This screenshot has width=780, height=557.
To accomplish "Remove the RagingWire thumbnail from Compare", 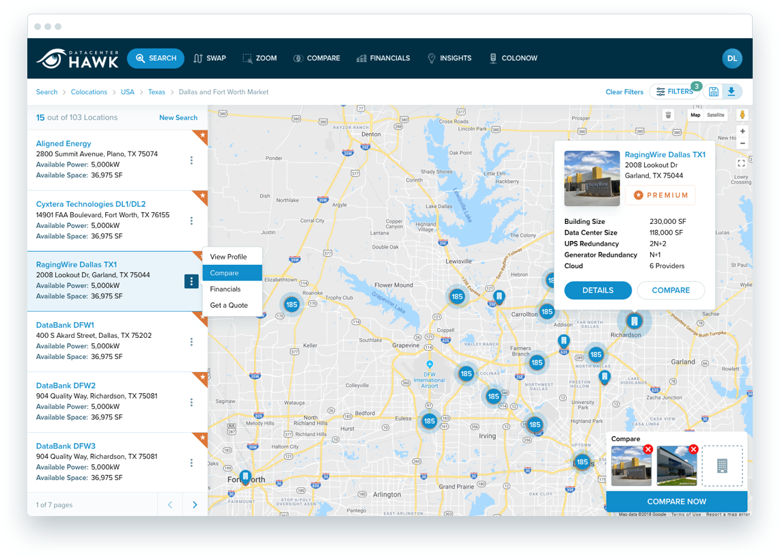I will [647, 449].
